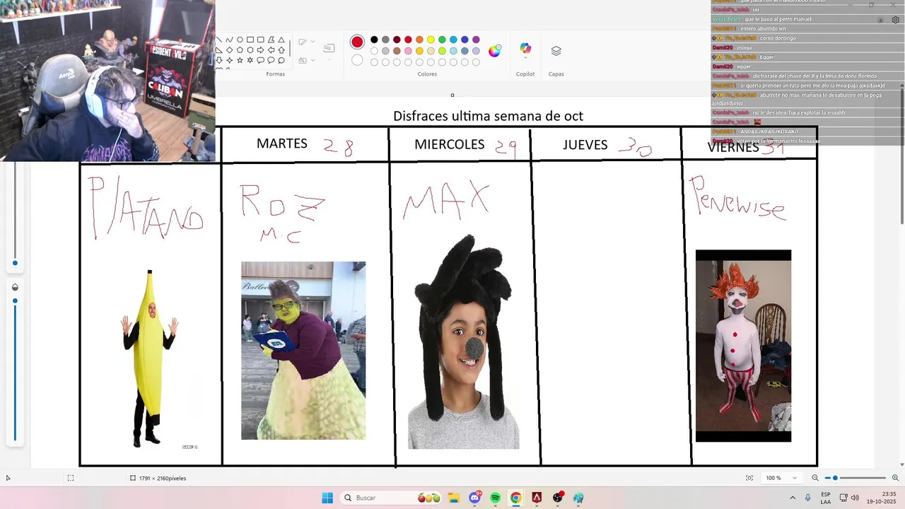Click the brush size slider handle
The width and height of the screenshot is (905, 509).
coord(15,263)
